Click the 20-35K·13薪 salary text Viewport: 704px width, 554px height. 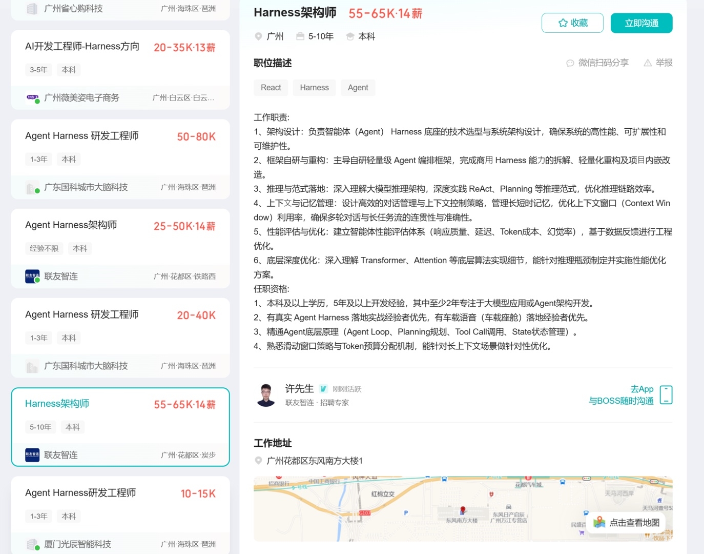[184, 48]
